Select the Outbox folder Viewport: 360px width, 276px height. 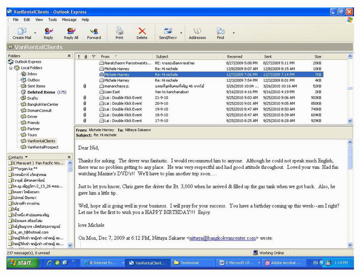[30, 80]
